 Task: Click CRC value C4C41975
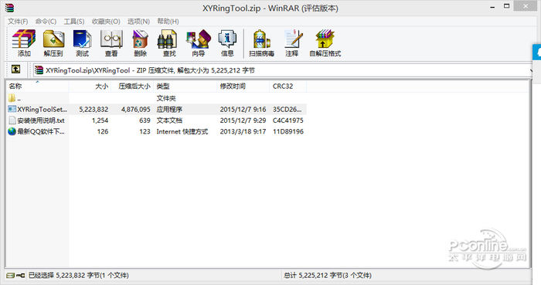pyautogui.click(x=288, y=120)
